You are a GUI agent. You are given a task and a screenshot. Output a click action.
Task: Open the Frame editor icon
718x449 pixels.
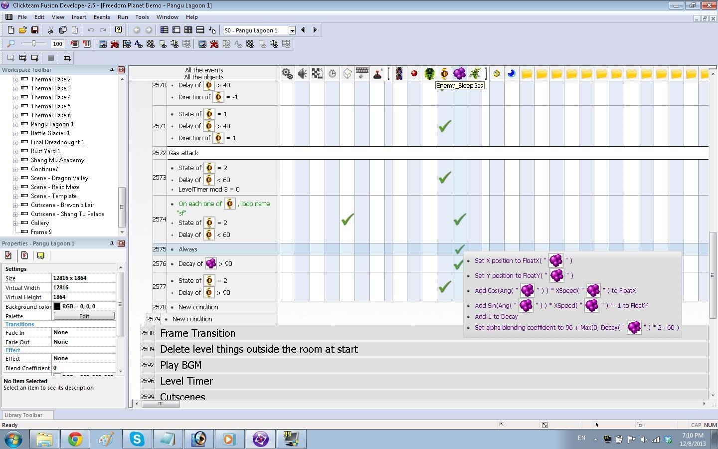(176, 30)
